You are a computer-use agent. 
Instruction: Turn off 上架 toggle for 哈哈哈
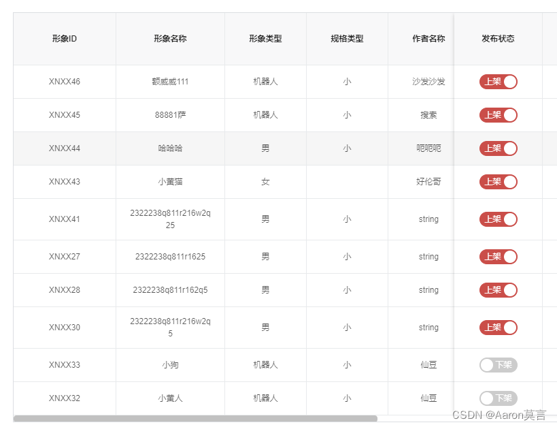tap(499, 148)
